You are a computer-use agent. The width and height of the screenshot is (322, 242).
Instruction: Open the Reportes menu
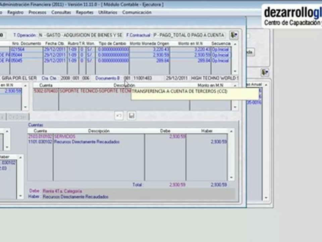click(85, 12)
